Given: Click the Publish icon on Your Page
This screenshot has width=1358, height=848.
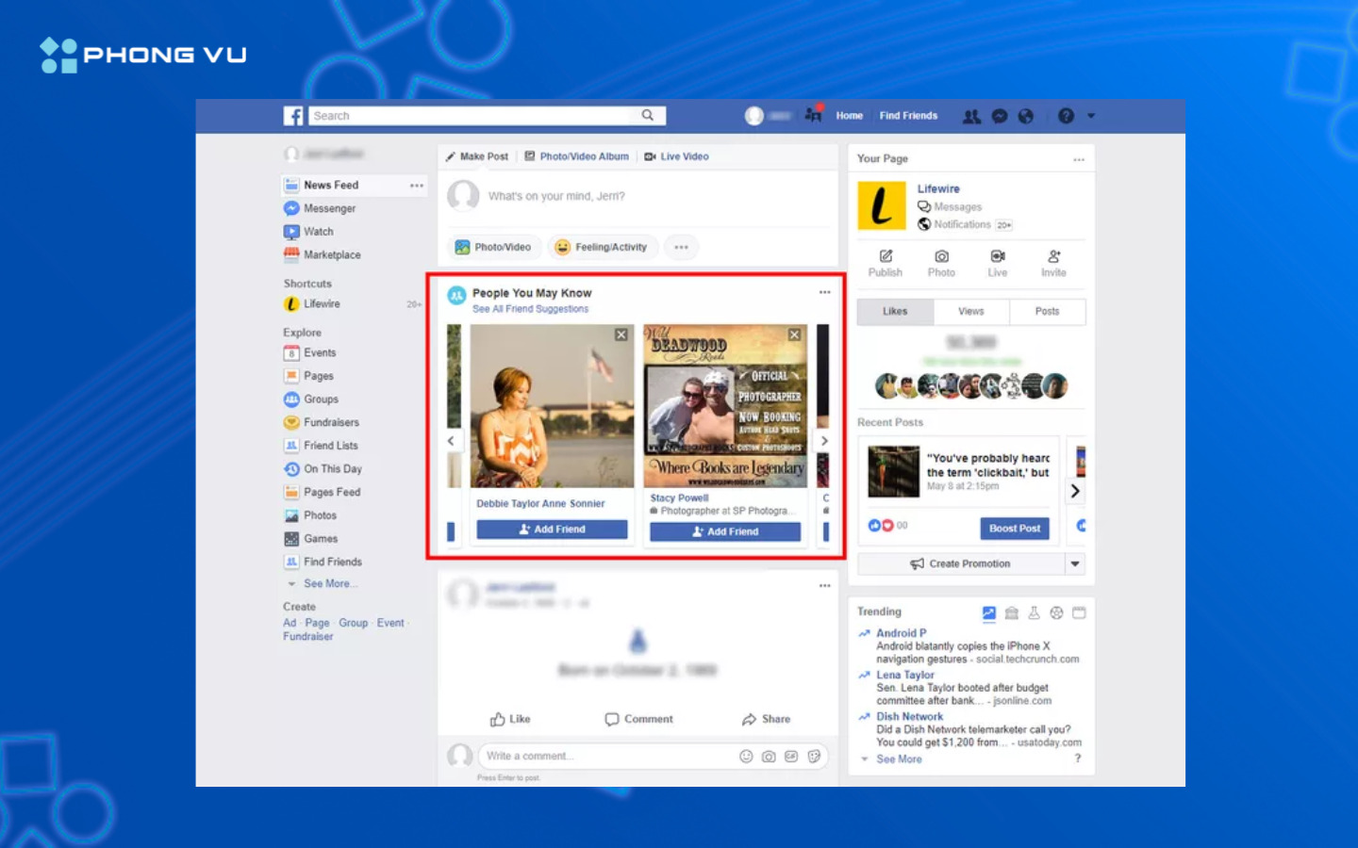Looking at the screenshot, I should (886, 263).
